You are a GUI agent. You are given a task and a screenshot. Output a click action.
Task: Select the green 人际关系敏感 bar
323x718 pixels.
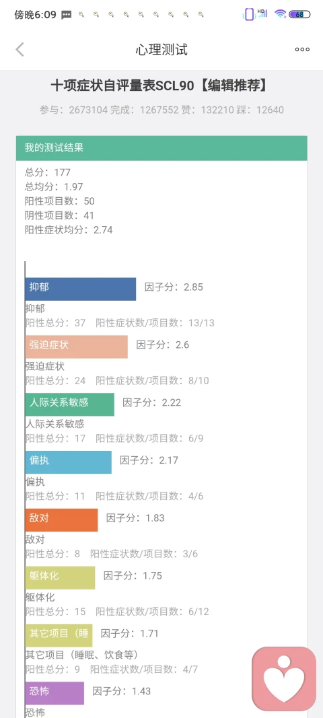pyautogui.click(x=69, y=404)
